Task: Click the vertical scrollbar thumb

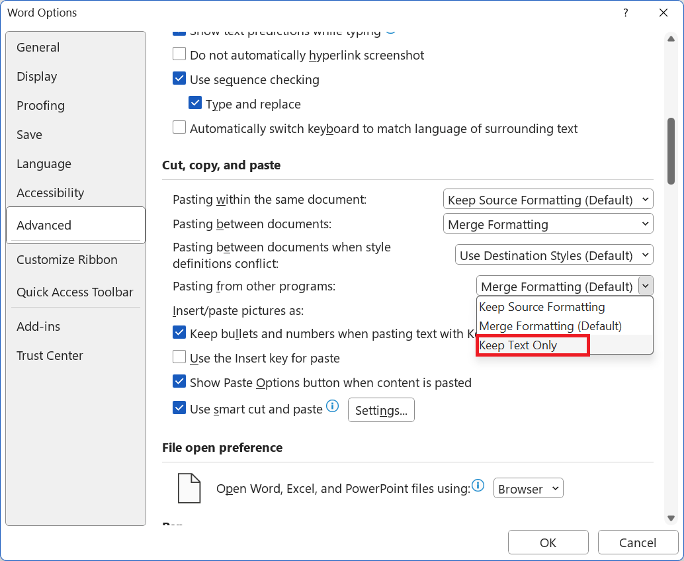Action: coord(671,151)
